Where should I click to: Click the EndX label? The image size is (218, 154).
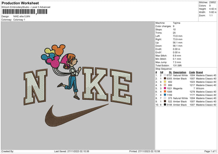click(158, 49)
